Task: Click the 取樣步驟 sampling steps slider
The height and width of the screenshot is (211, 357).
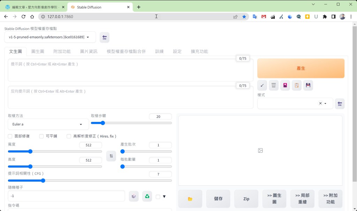Action: 131,123
